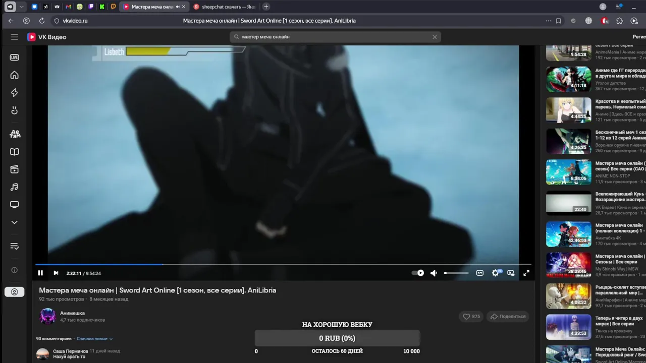Open the pinned Gmail tab
Image resolution: width=646 pixels, height=363 pixels.
point(68,7)
